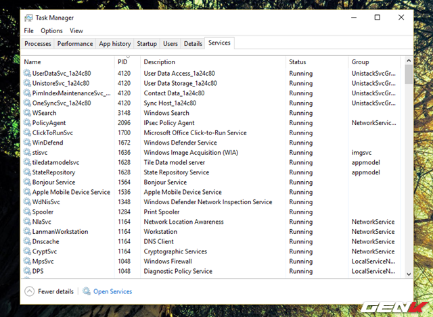Select the Services tab
The width and height of the screenshot is (433, 317).
(x=219, y=43)
